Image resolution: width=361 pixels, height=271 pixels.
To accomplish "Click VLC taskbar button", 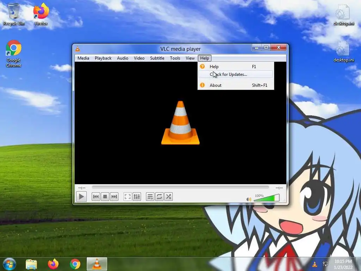I will pos(97,264).
